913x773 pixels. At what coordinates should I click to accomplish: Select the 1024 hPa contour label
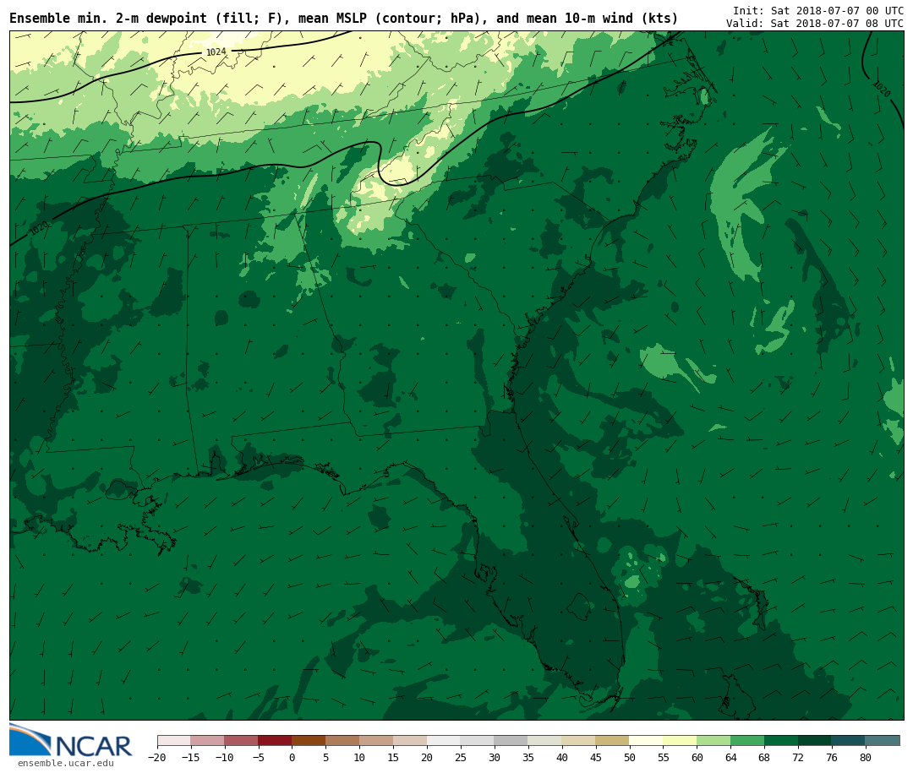(x=216, y=52)
